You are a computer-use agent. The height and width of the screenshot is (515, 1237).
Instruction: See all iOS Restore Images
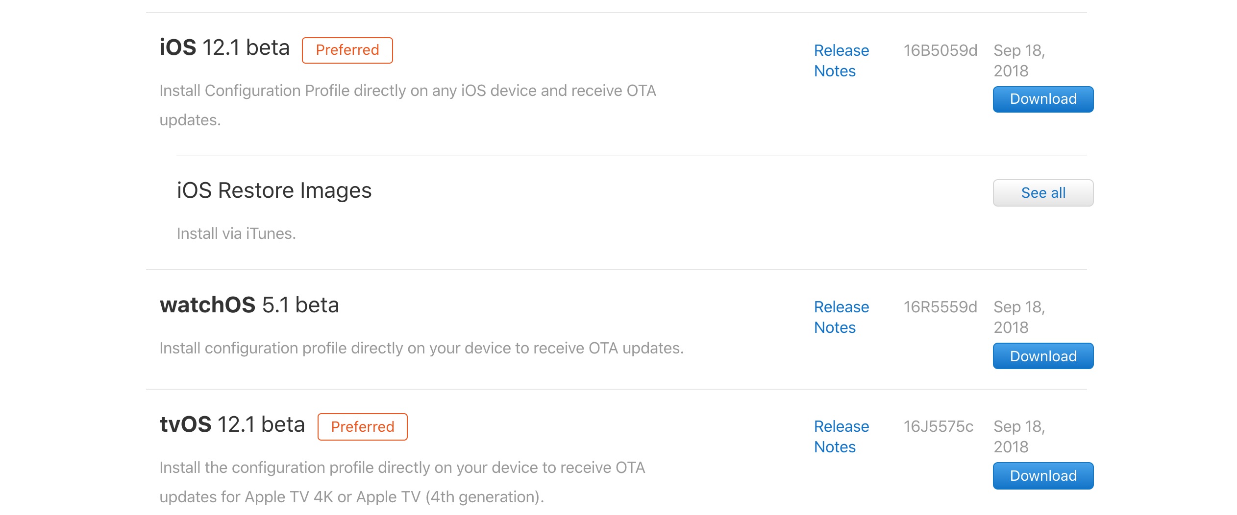click(x=1043, y=193)
